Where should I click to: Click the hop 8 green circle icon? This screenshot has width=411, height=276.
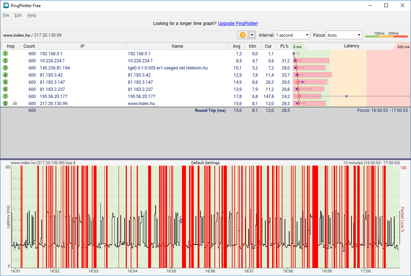coord(5,103)
